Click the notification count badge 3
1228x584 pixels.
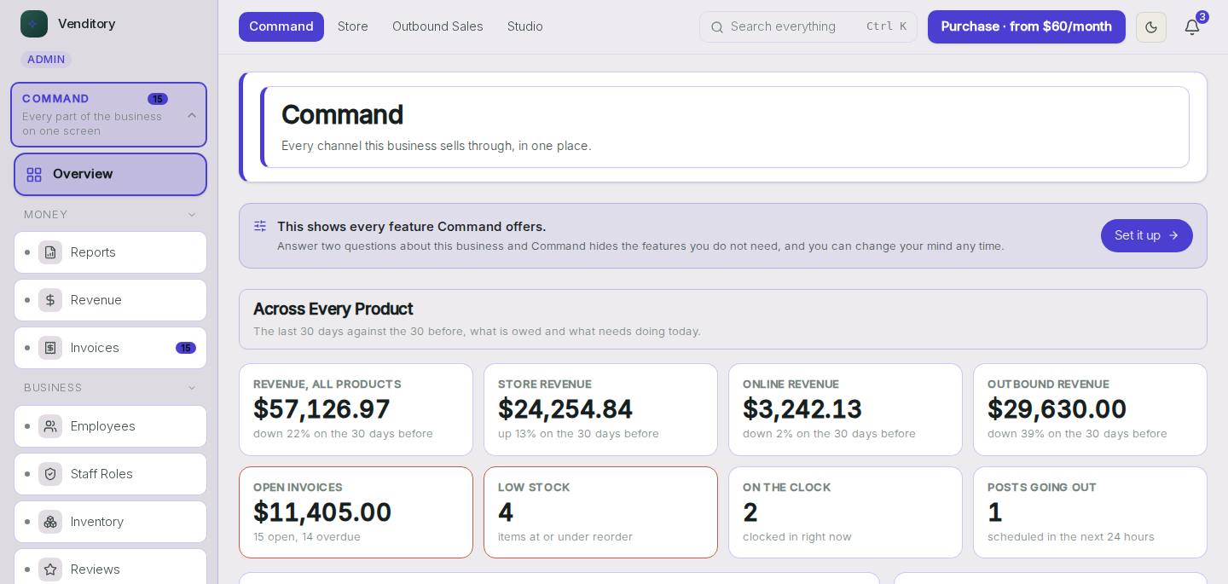pyautogui.click(x=1202, y=17)
